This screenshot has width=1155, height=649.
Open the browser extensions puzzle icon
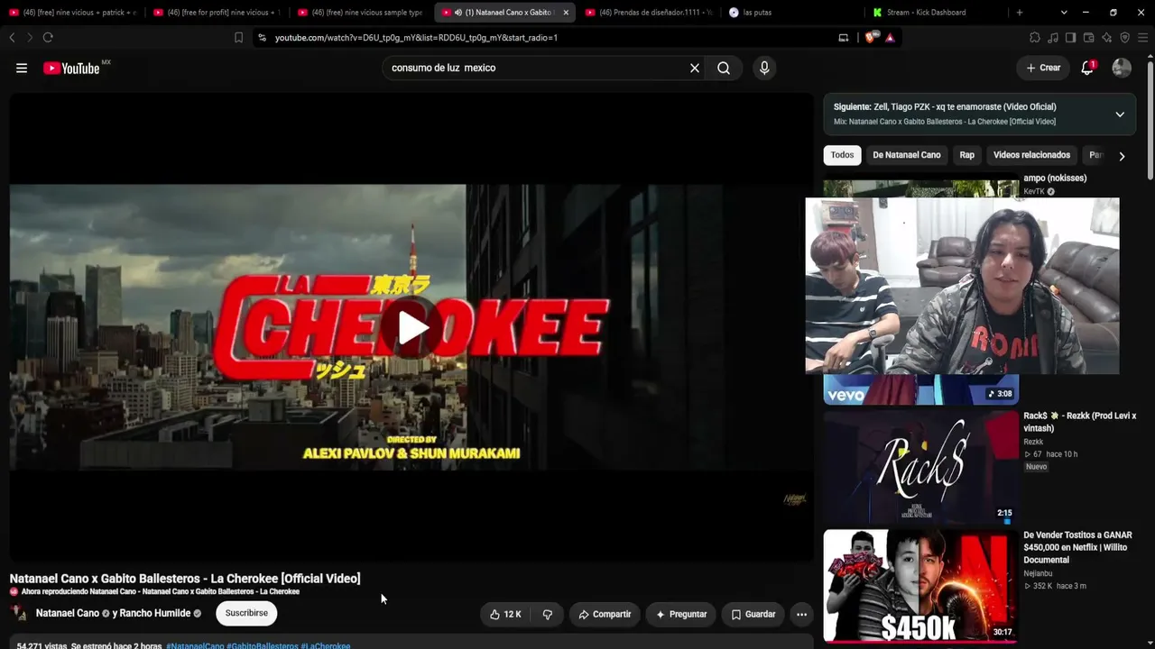1035,37
